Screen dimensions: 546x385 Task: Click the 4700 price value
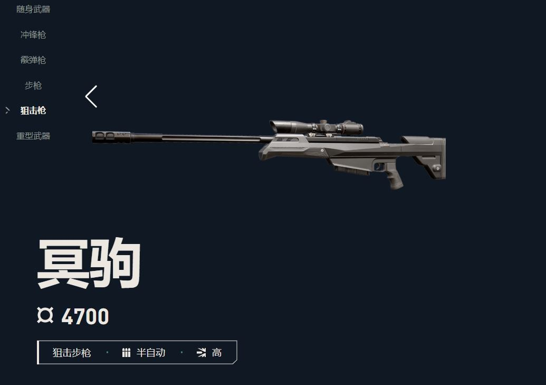point(85,316)
